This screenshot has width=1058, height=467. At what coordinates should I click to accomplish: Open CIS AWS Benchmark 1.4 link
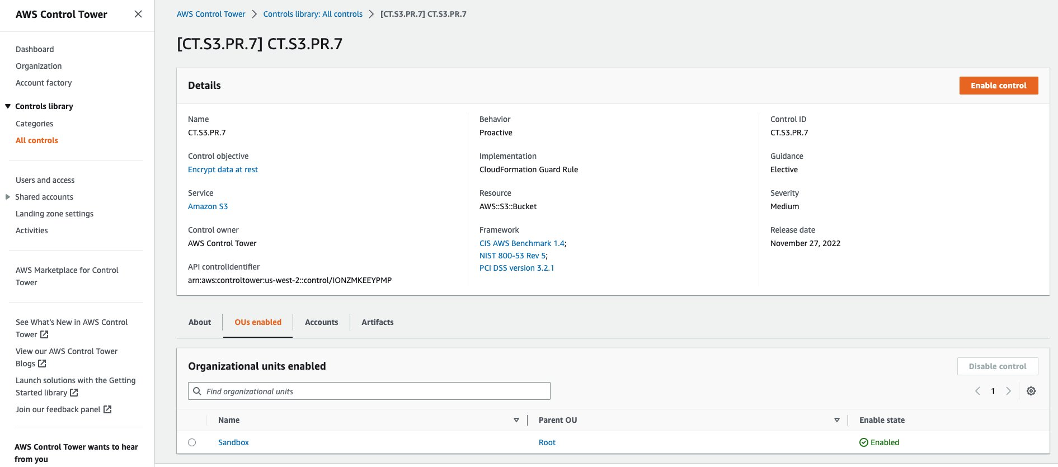coord(522,243)
